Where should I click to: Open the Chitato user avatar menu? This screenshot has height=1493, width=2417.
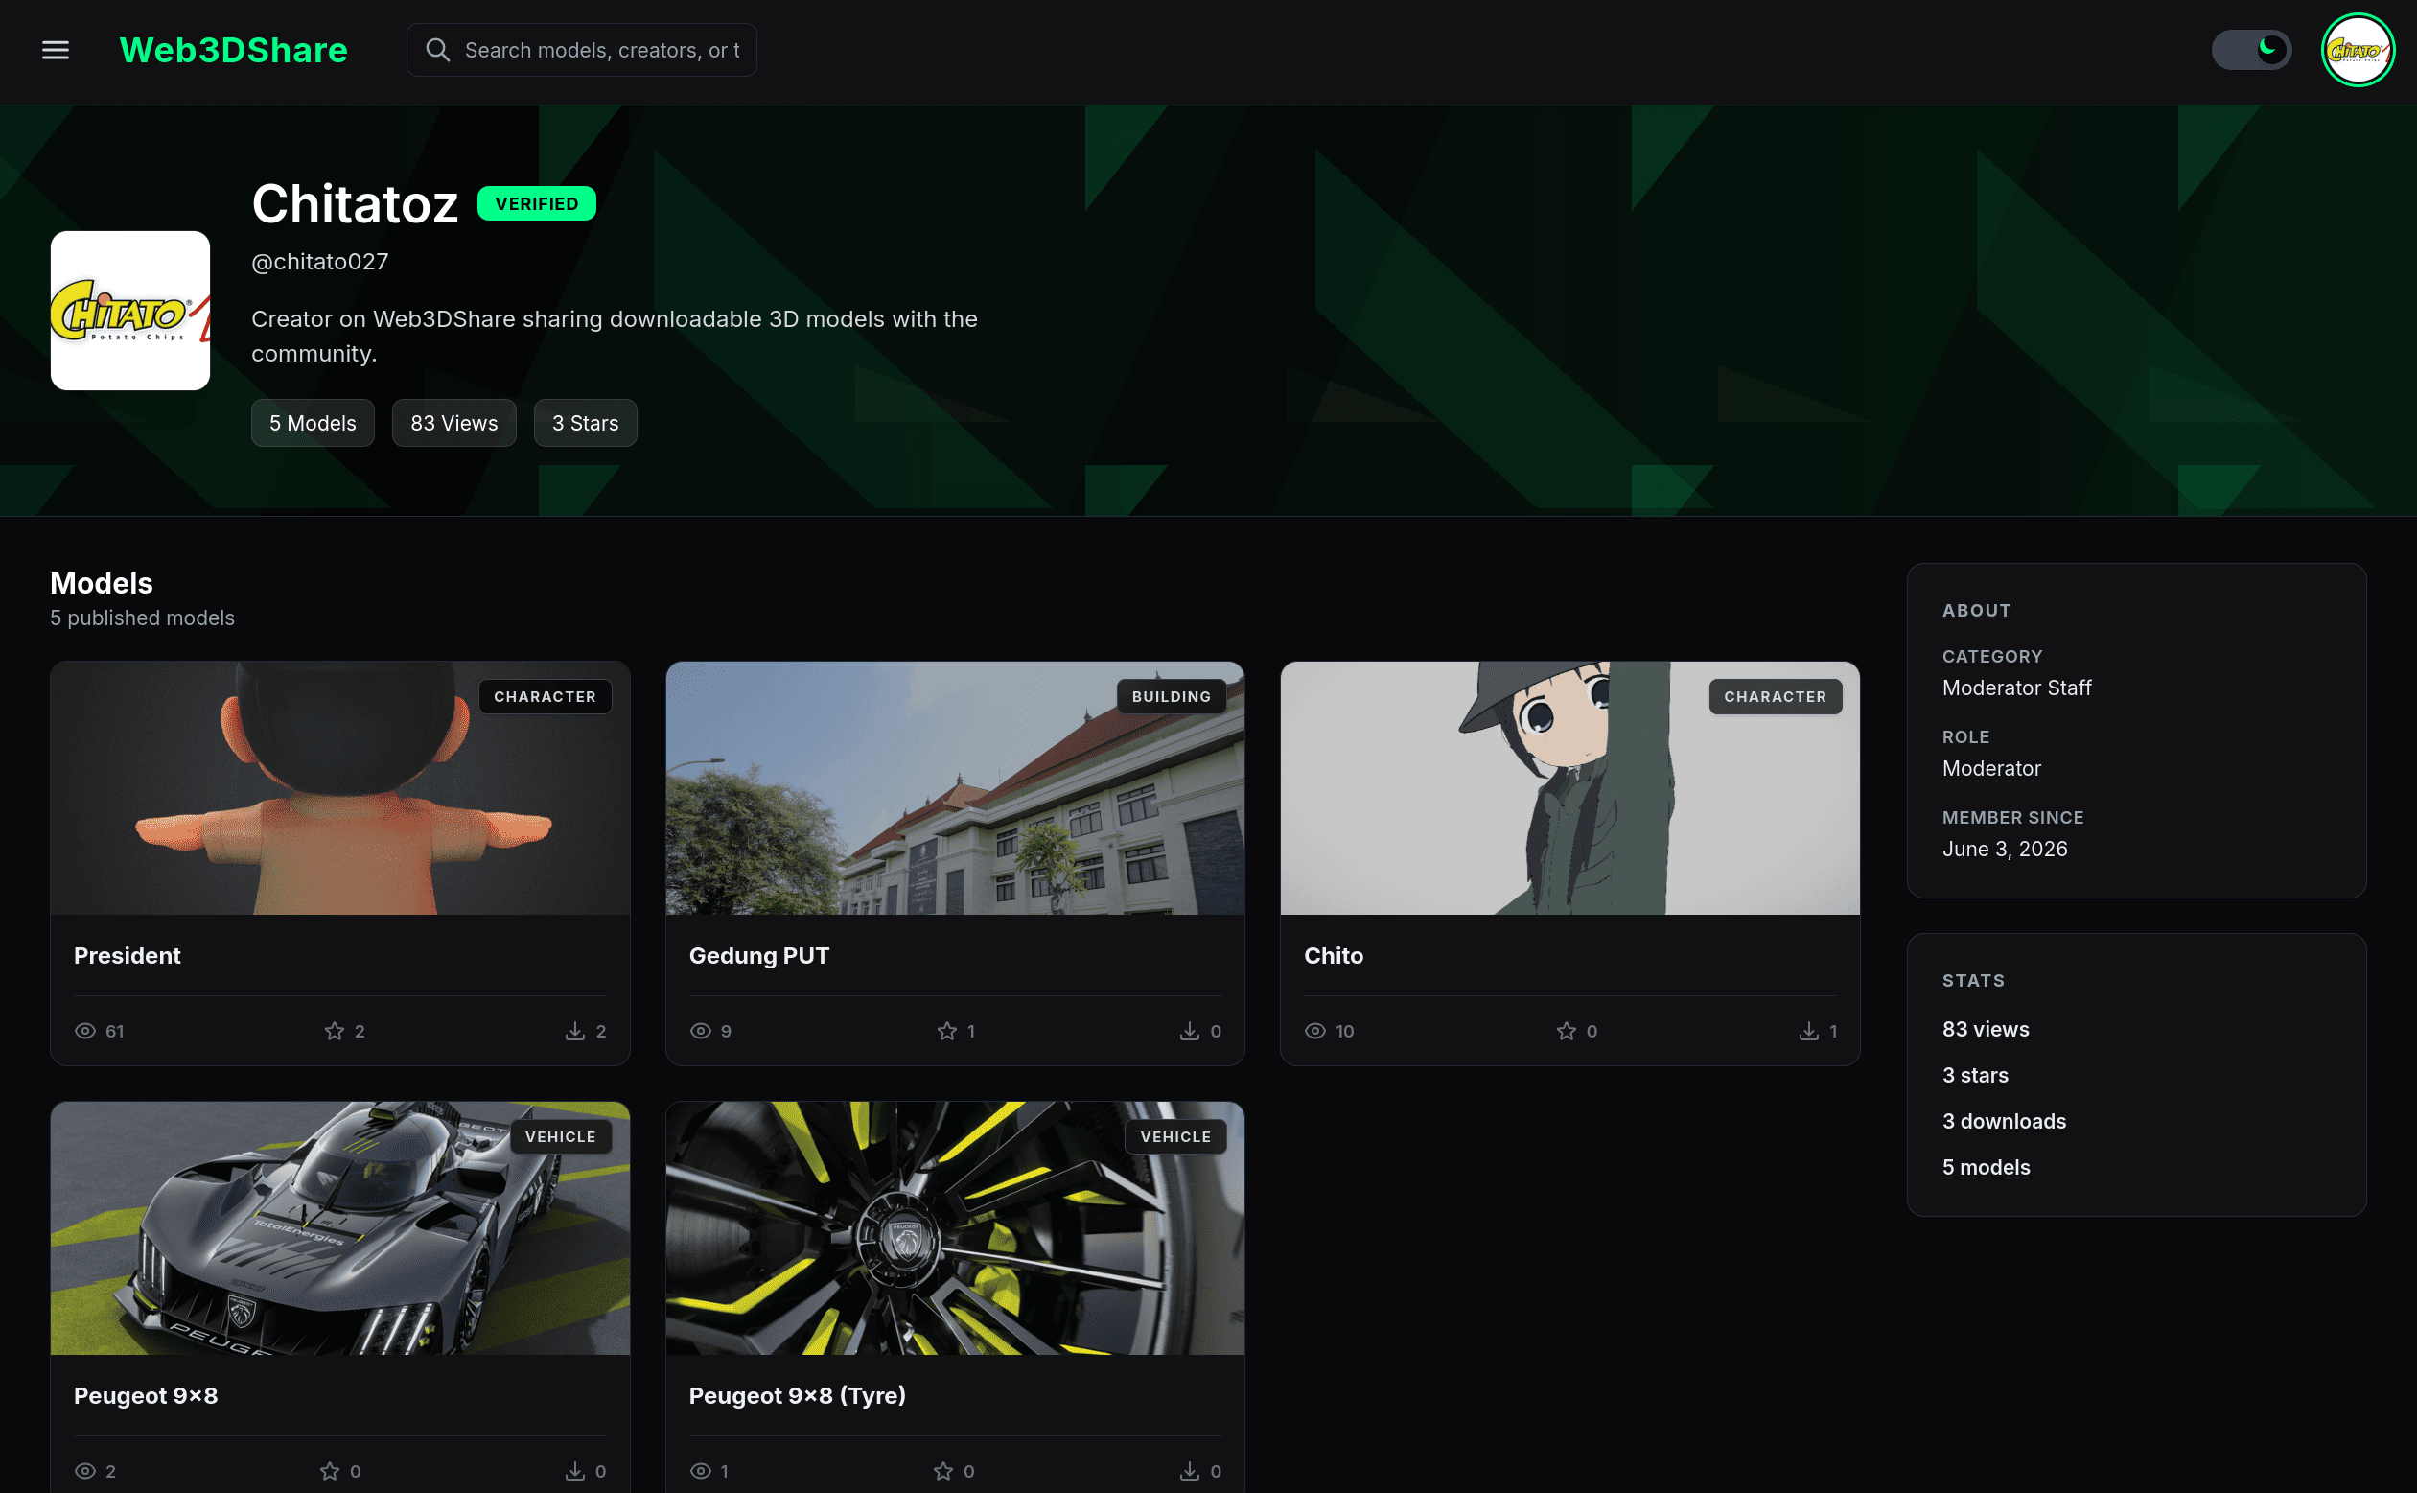[2358, 51]
